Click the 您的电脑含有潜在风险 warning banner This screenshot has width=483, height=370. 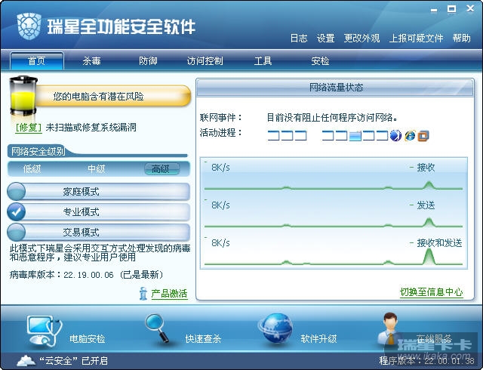tap(113, 96)
